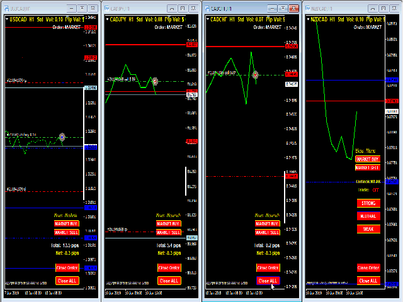The width and height of the screenshot is (403, 302).
Task: Click the CADJPY order marker on chart
Action: (155, 81)
